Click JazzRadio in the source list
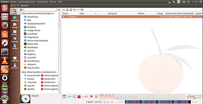The height and width of the screenshot is (104, 203). 31,34
